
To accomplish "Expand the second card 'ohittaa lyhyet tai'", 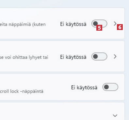I will click(x=62, y=56).
